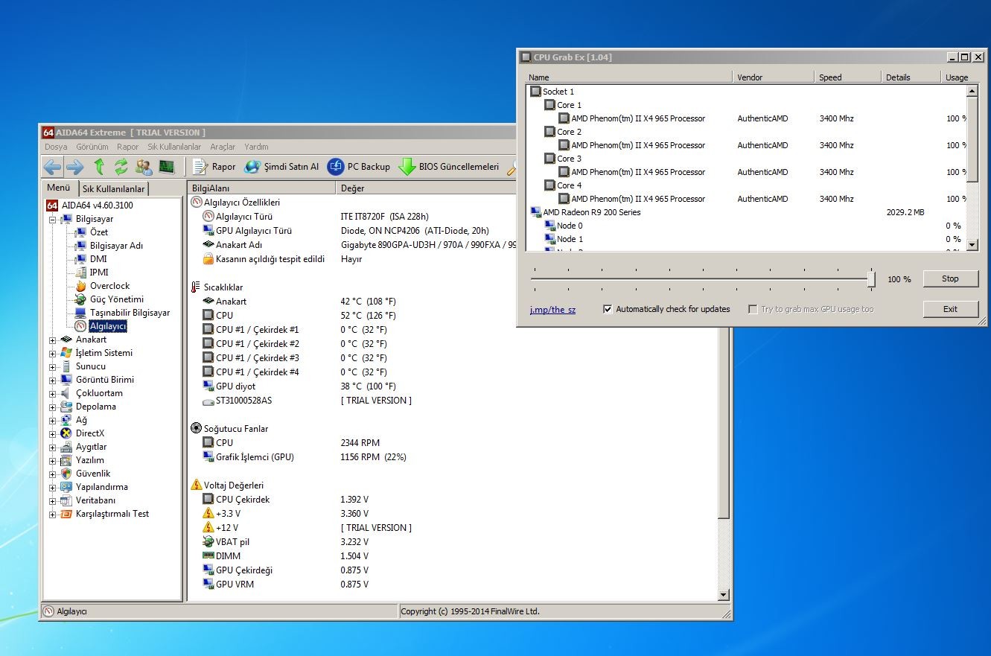991x656 pixels.
Task: Click BIOS Güncellemeleri toolbar button
Action: click(x=449, y=167)
